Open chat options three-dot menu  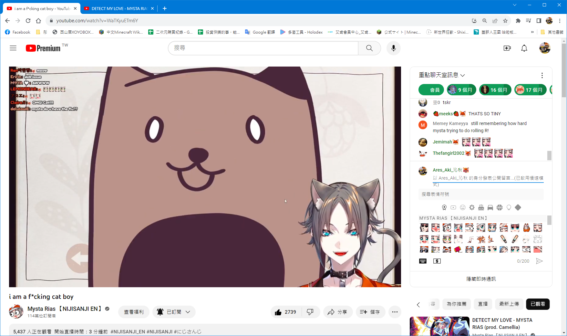[542, 75]
